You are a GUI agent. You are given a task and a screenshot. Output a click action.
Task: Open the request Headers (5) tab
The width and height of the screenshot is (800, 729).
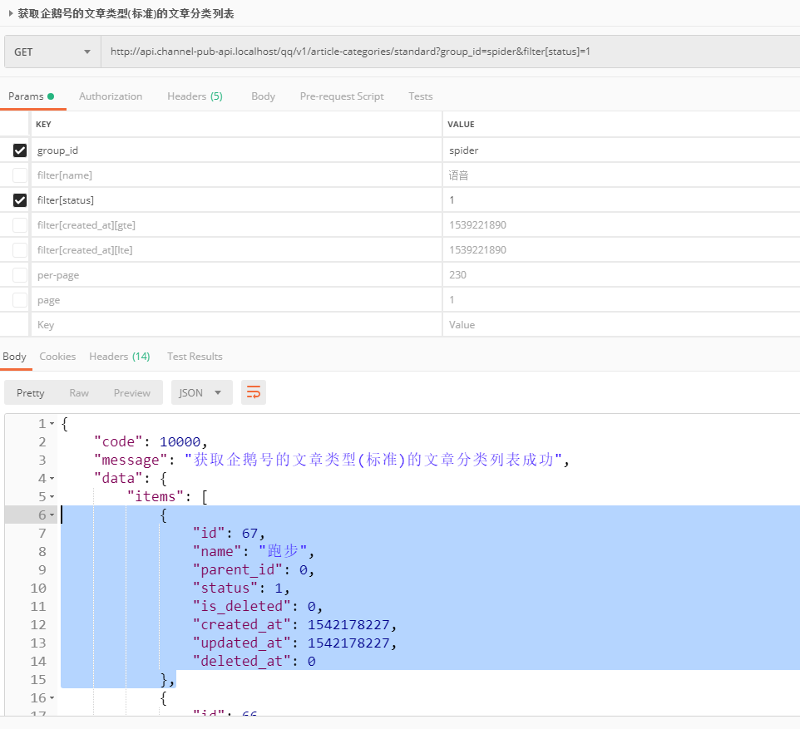(x=195, y=96)
